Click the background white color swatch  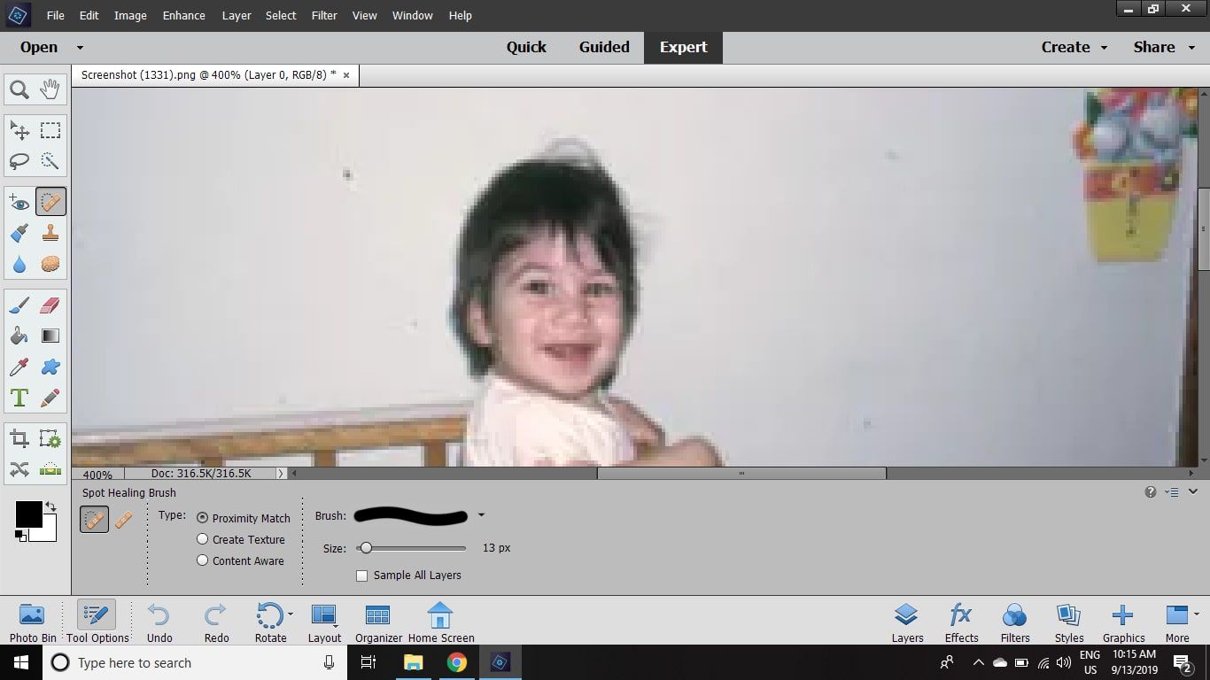[x=49, y=534]
